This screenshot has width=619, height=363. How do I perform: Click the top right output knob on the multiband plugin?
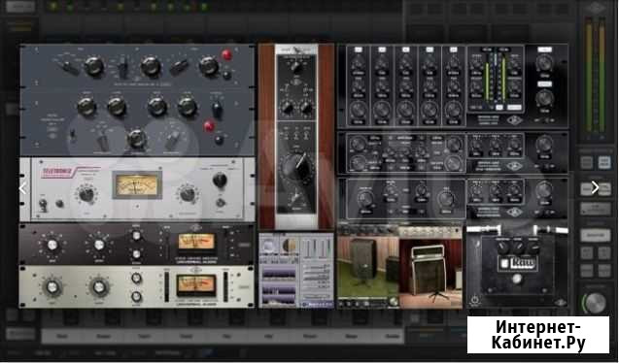544,63
